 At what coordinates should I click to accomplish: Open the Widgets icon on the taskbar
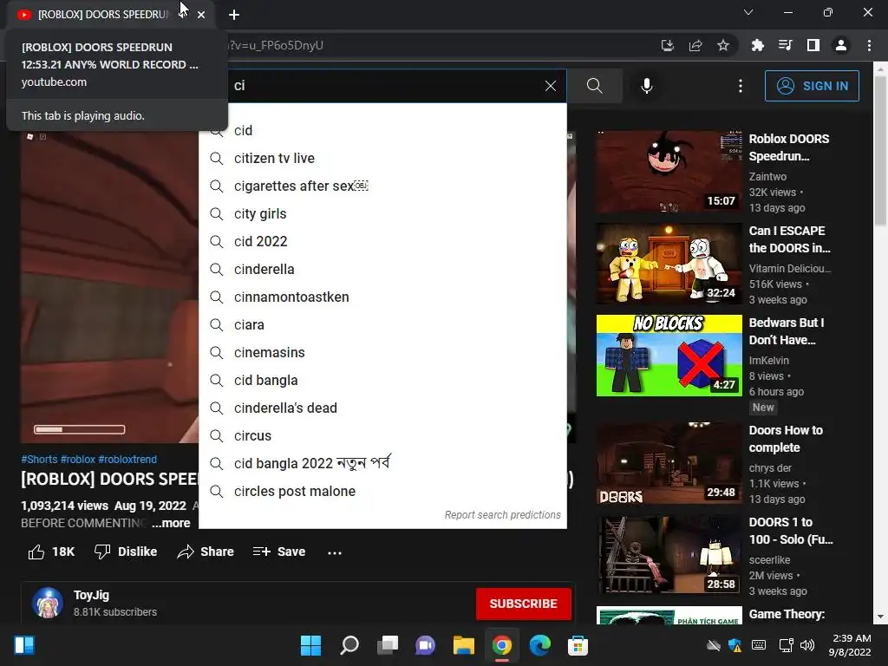click(24, 645)
